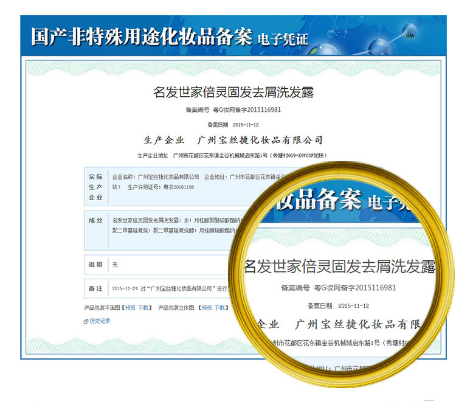Click the 实际生产企业 section label
Image resolution: width=456 pixels, height=401 pixels.
coord(96,187)
